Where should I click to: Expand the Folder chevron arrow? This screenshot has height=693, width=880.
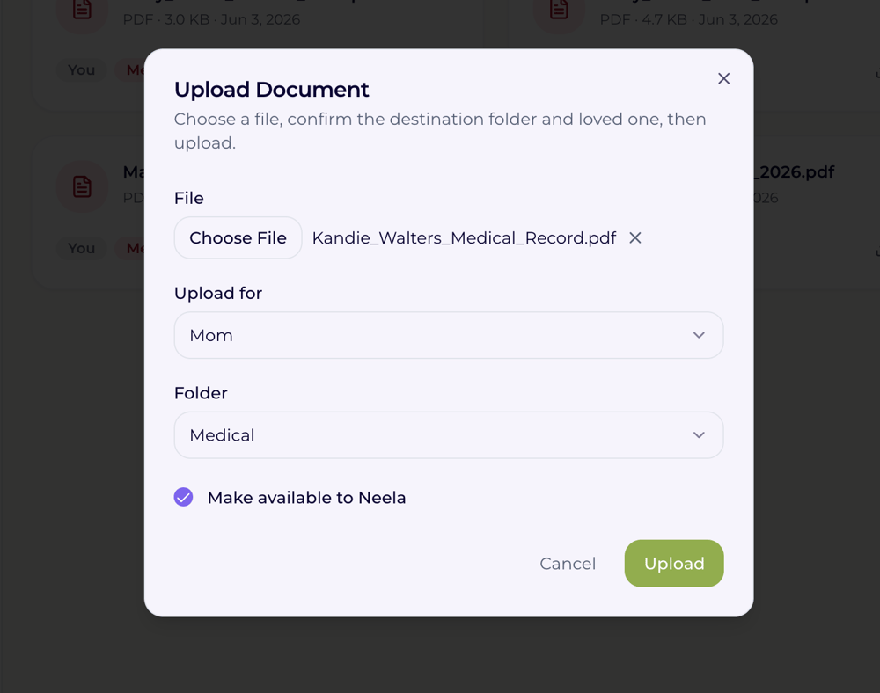pyautogui.click(x=698, y=435)
